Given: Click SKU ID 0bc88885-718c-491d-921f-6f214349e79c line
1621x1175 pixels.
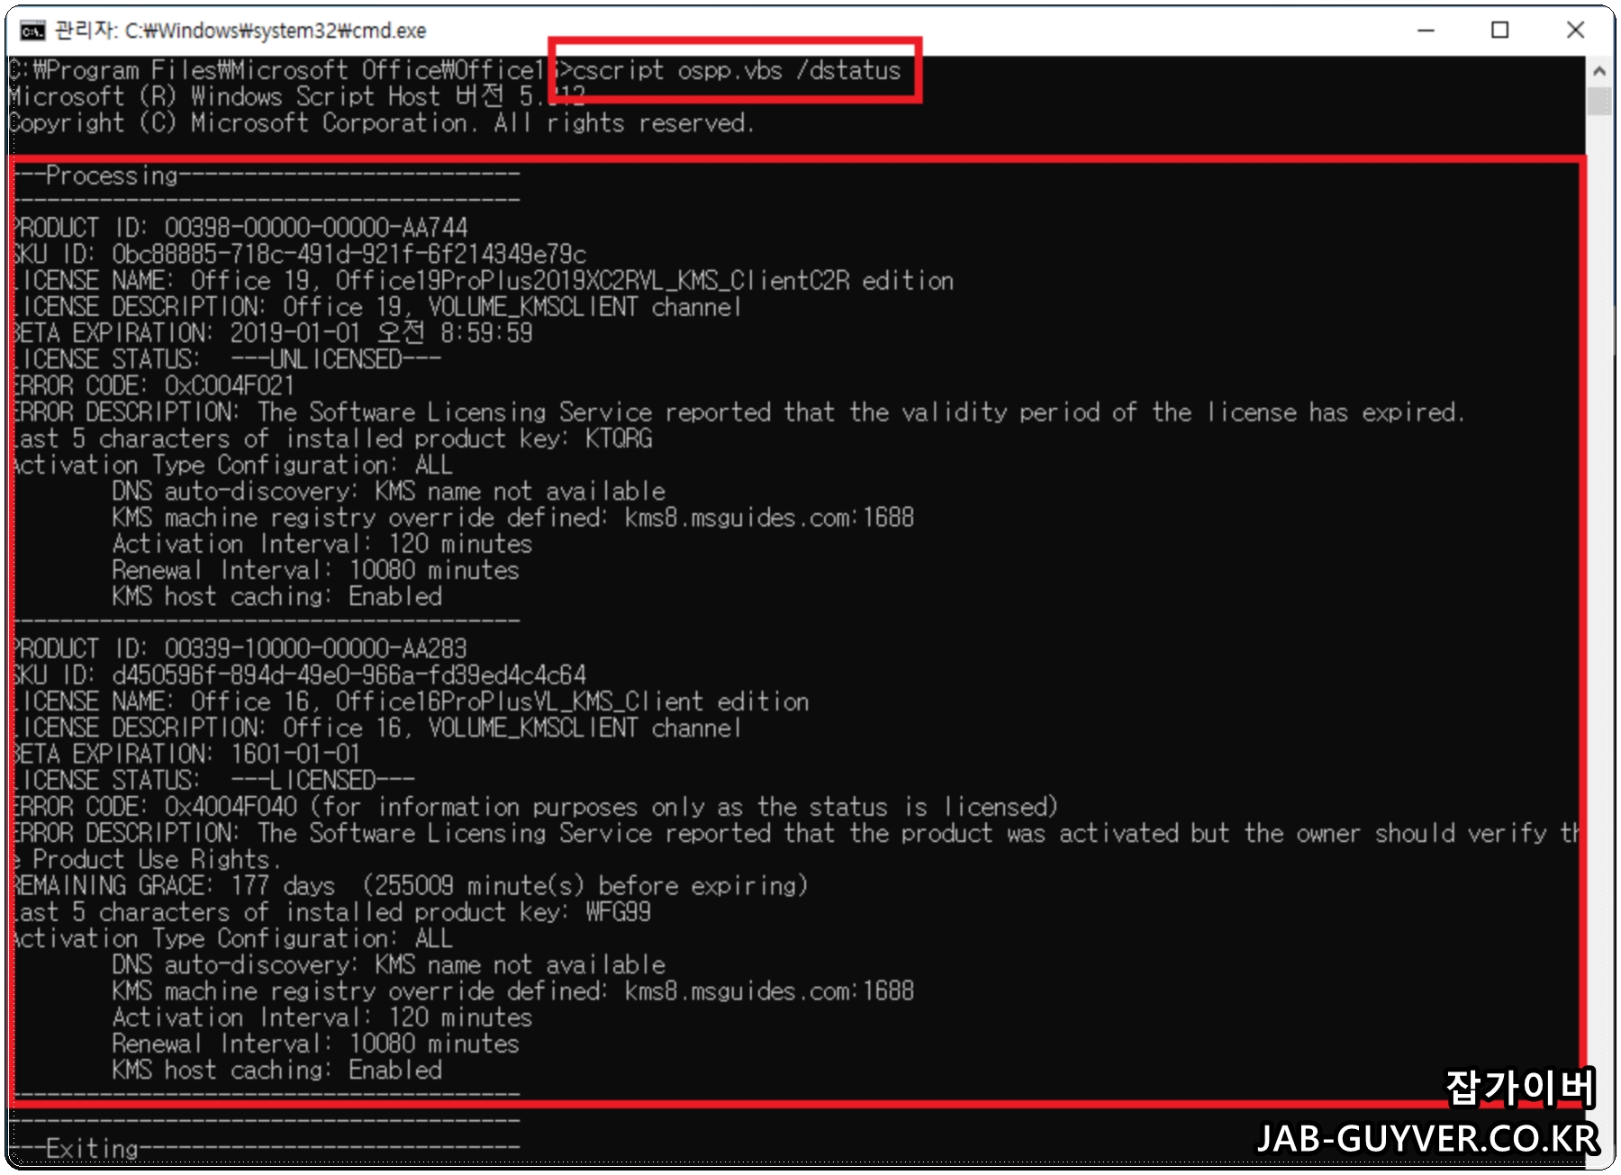Looking at the screenshot, I should pos(299,254).
